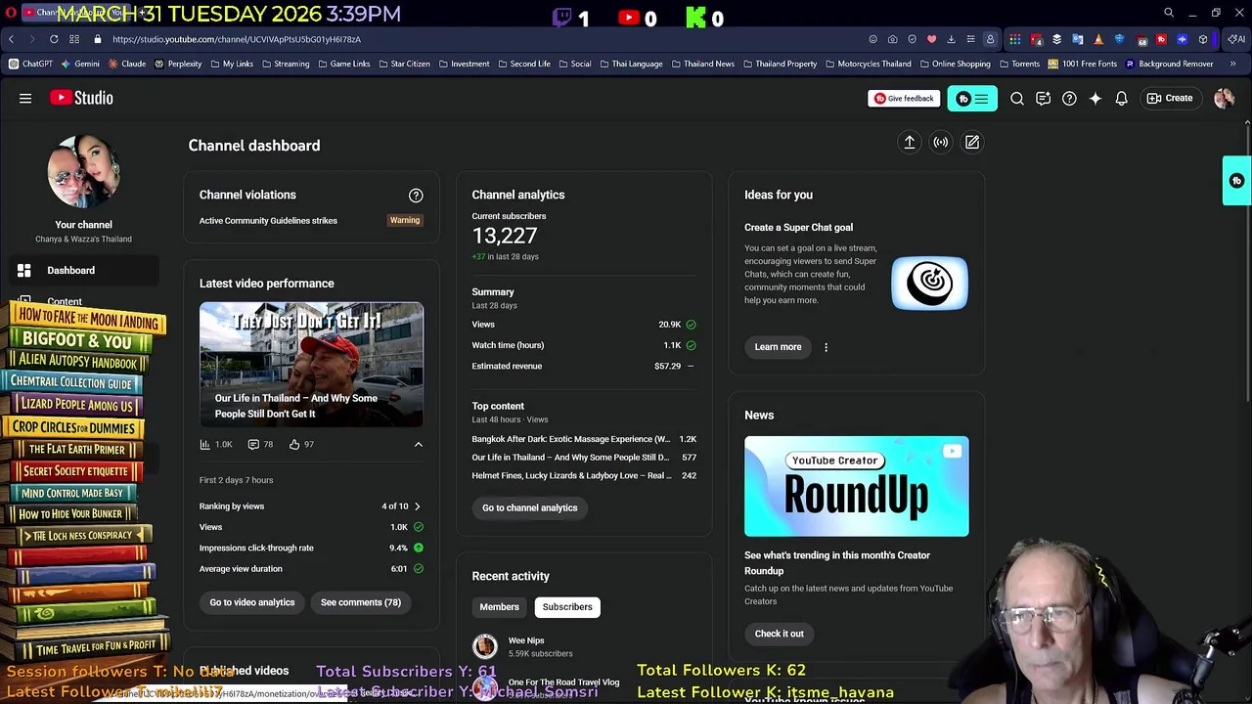Click the Go live broadcast icon
1252x704 pixels.
tap(941, 143)
